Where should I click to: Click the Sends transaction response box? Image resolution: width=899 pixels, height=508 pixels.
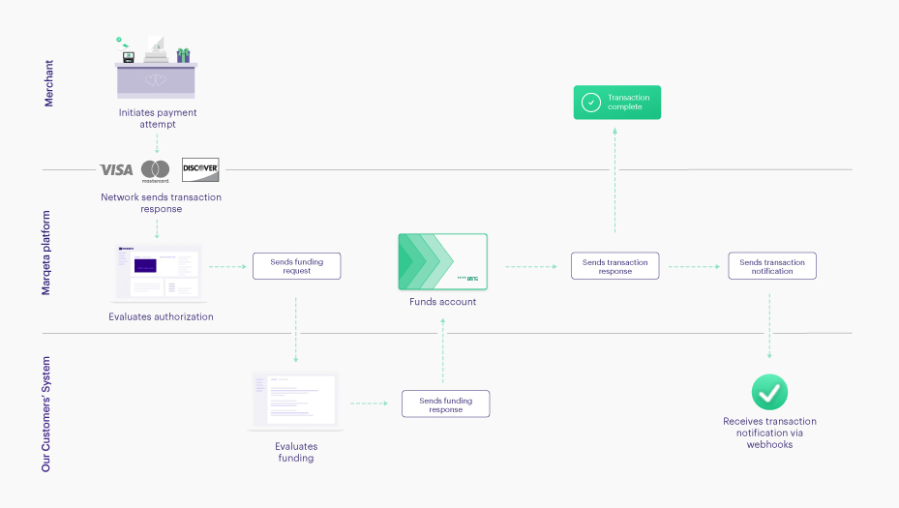click(x=614, y=266)
